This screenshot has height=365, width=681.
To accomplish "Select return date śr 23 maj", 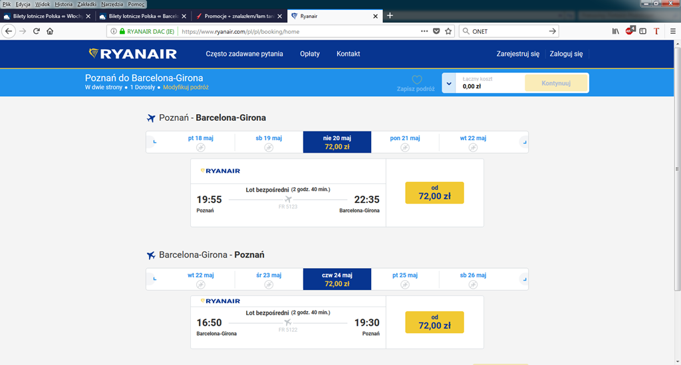I will pyautogui.click(x=269, y=279).
